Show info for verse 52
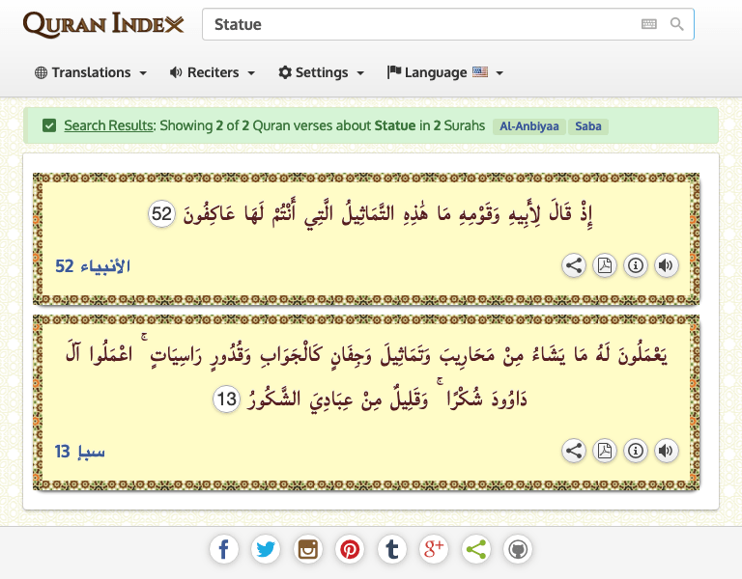The width and height of the screenshot is (742, 579). coord(635,265)
